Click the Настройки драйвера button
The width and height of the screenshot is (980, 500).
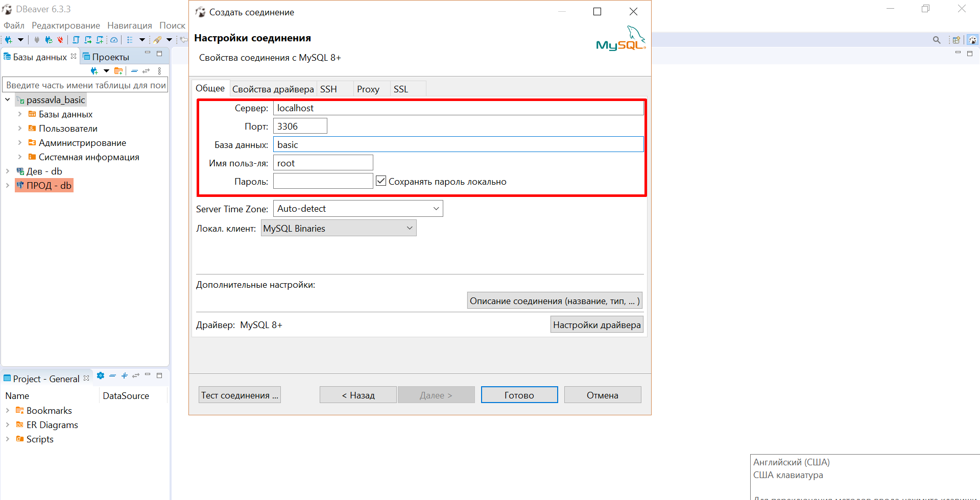[596, 324]
